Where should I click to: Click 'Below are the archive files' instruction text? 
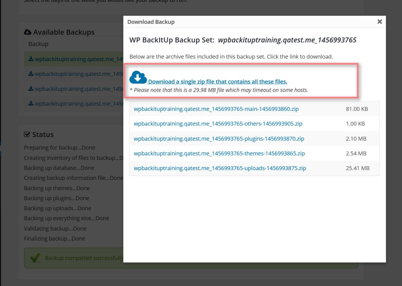click(x=231, y=57)
